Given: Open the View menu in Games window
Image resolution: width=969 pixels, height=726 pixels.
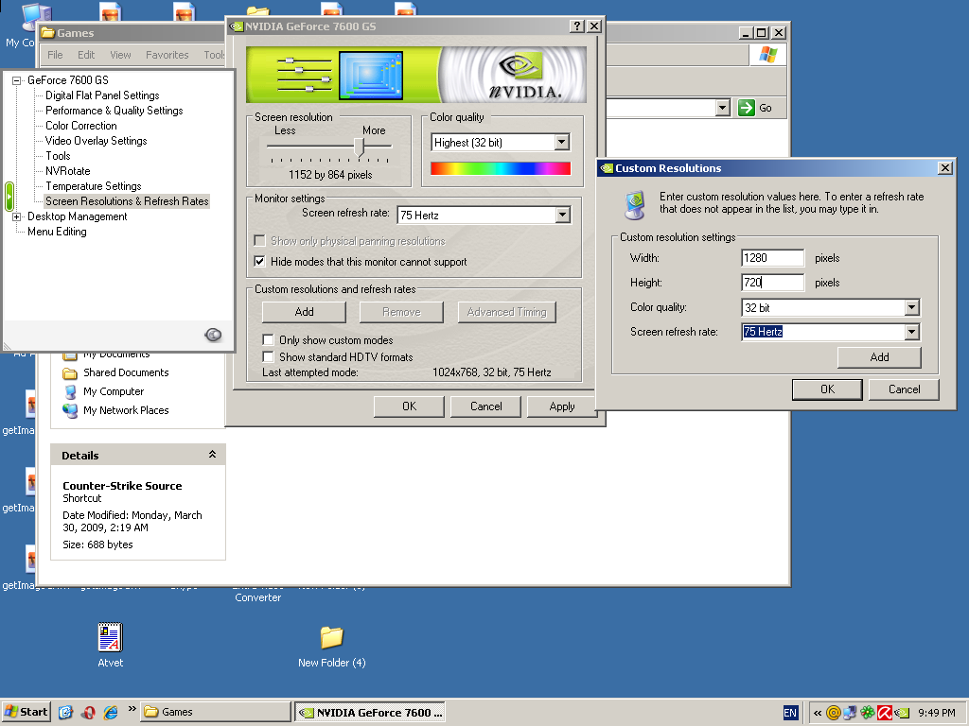Looking at the screenshot, I should 120,55.
